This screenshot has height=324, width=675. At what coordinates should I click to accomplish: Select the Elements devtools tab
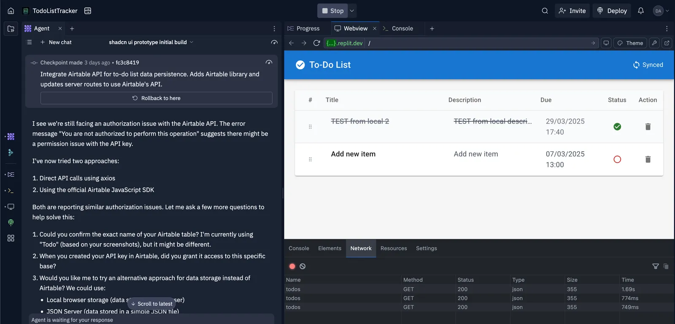click(329, 249)
